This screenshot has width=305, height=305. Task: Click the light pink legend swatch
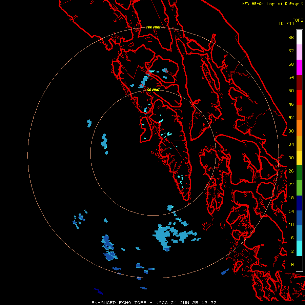[299, 52]
